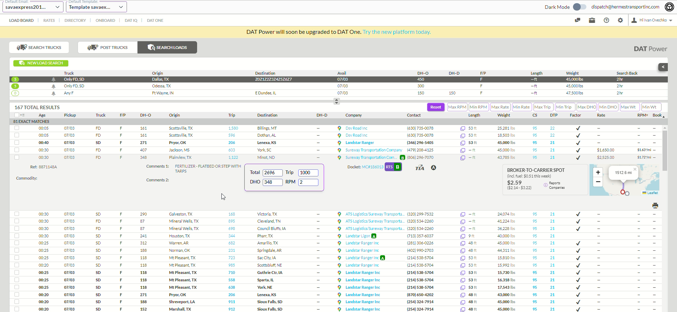Open the settings gear icon

pos(620,20)
